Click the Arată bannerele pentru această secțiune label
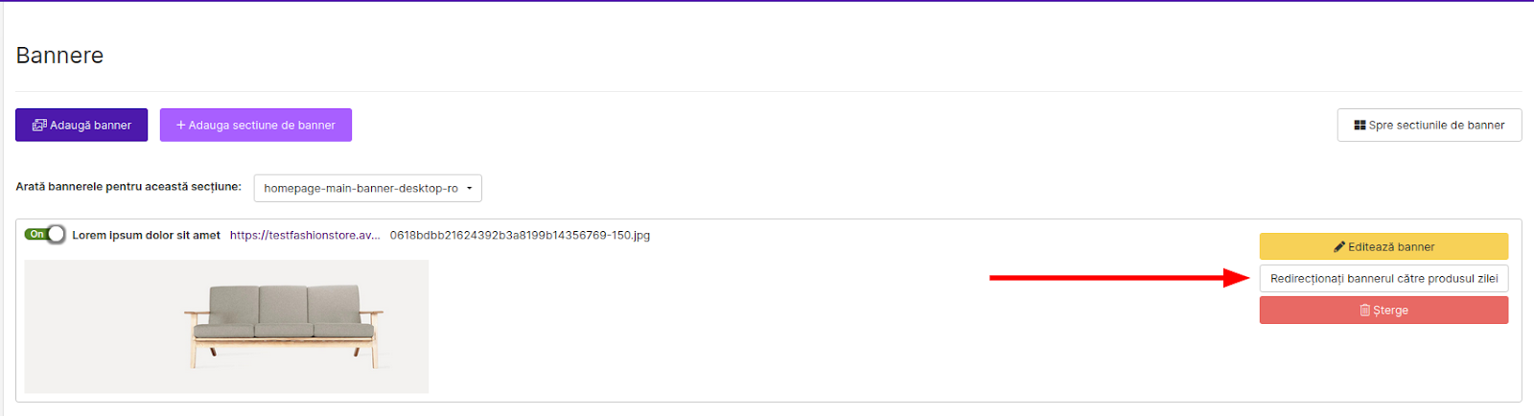Screen dimensions: 1534x416 [128, 187]
